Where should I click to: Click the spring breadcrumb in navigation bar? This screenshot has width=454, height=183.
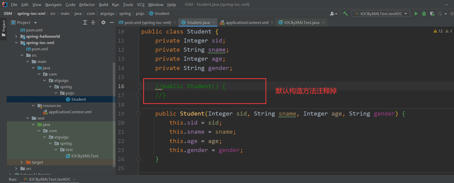[x=125, y=14]
